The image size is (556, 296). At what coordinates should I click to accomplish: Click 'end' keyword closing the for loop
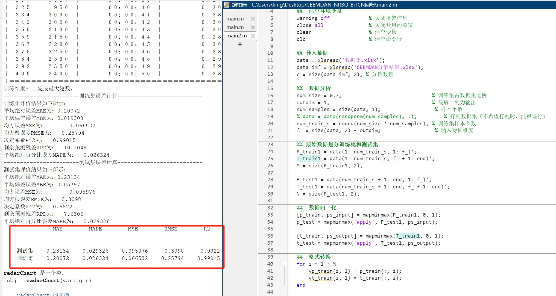pos(301,285)
